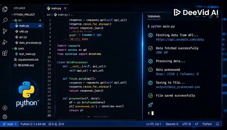Click the breadcrumb ellipsis after main.py
The width and height of the screenshot is (227, 130).
[71, 15]
